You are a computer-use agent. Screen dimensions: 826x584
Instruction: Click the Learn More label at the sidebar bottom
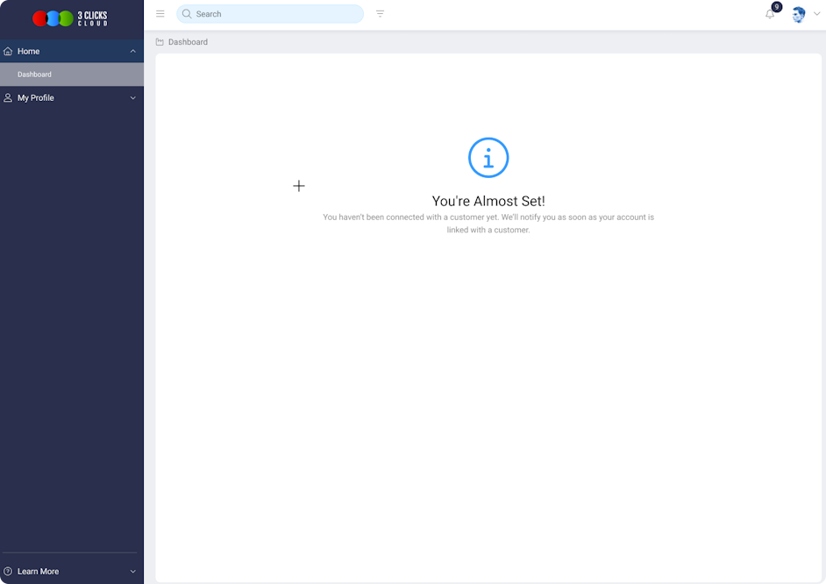coord(39,572)
